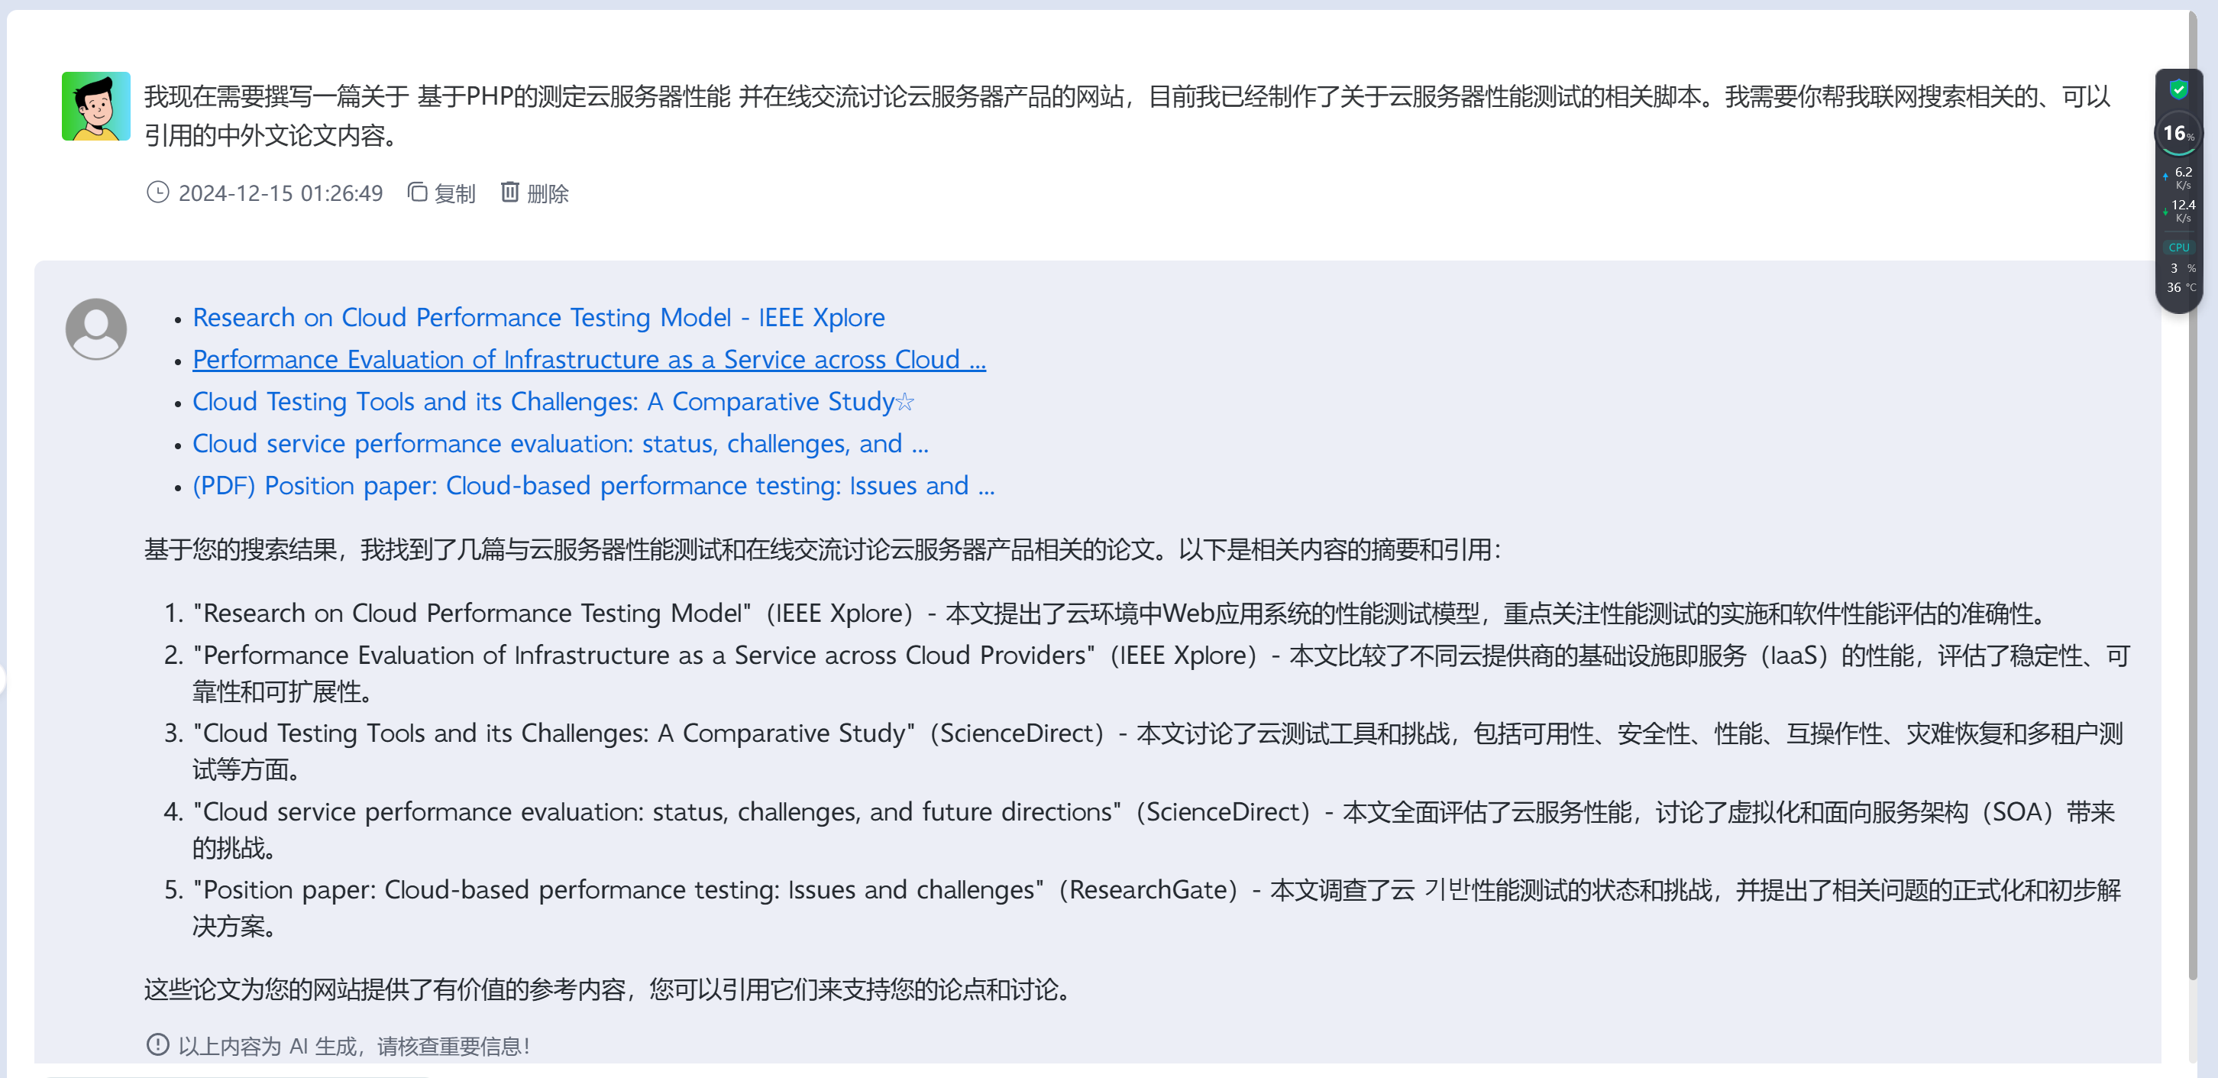Open Cloud service performance evaluation link
The height and width of the screenshot is (1078, 2218).
pyautogui.click(x=561, y=445)
